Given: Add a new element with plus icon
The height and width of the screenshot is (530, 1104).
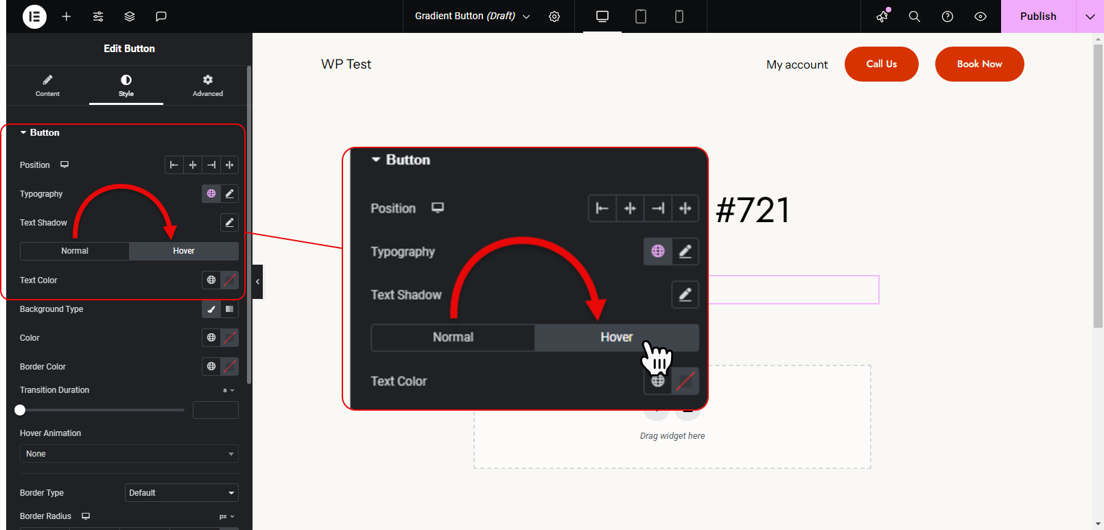Looking at the screenshot, I should [x=67, y=16].
